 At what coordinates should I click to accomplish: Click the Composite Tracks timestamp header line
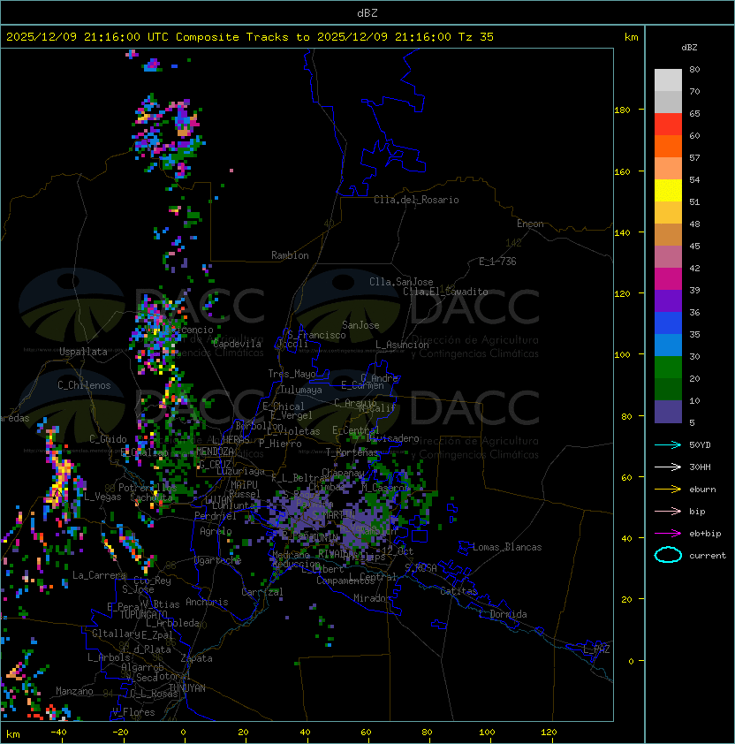[250, 36]
